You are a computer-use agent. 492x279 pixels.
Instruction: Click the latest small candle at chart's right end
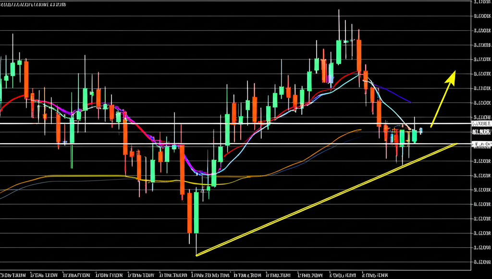coord(421,131)
